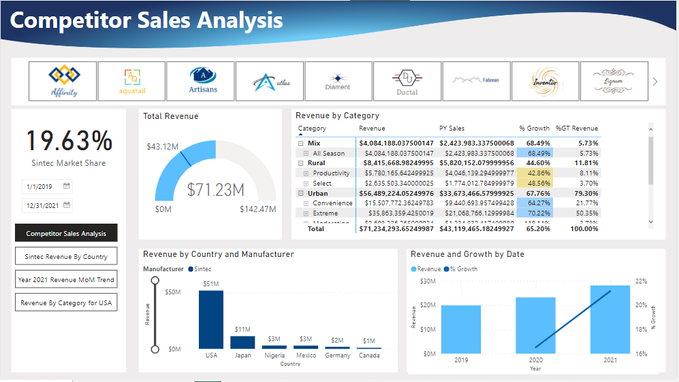Select the Inventio swirl logo
The image size is (679, 382).
(545, 81)
